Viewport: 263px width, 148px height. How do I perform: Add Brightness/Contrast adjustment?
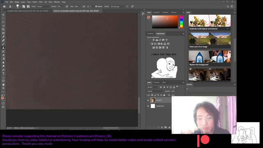click(x=153, y=40)
